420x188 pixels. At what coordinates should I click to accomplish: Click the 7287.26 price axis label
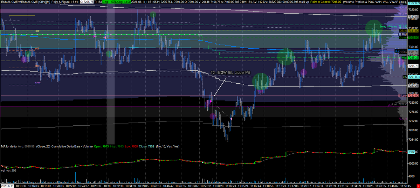(x=413, y=86)
